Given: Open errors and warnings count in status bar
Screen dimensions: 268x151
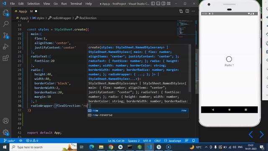Looking at the screenshot, I should click(x=32, y=141).
